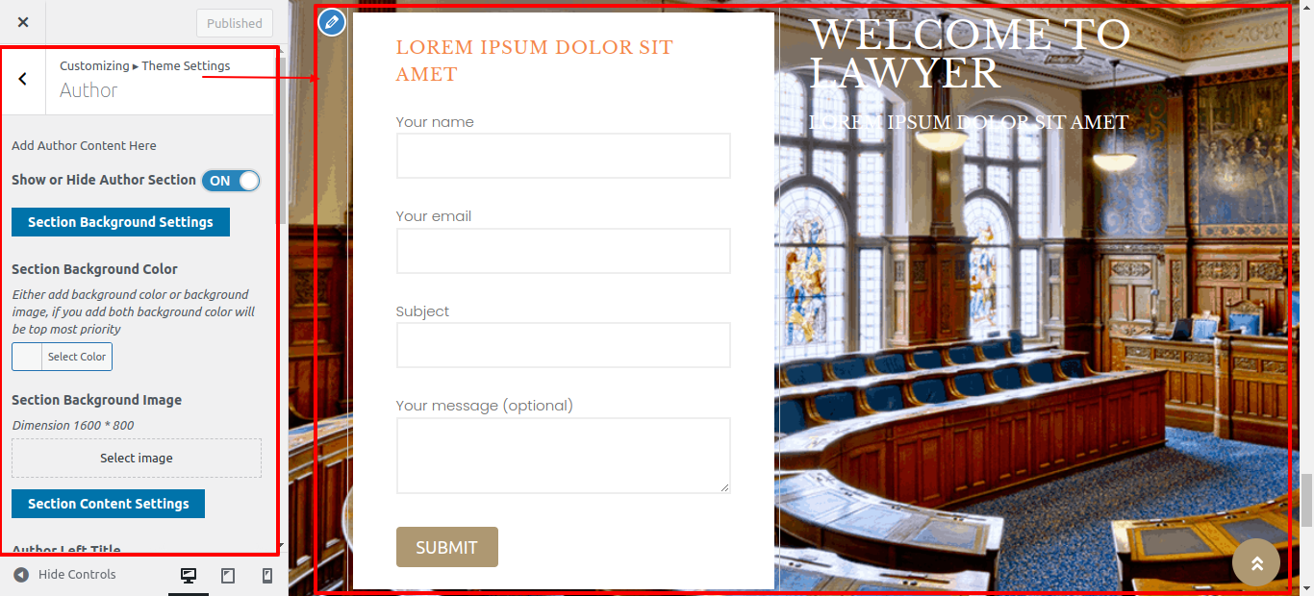
Task: Click the Published button
Action: click(234, 23)
